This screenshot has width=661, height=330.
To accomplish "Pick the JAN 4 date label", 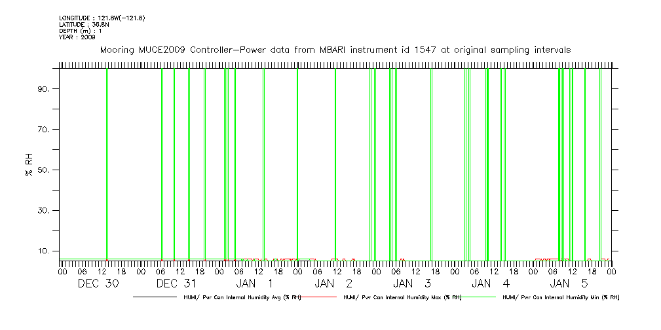I will coord(491,284).
